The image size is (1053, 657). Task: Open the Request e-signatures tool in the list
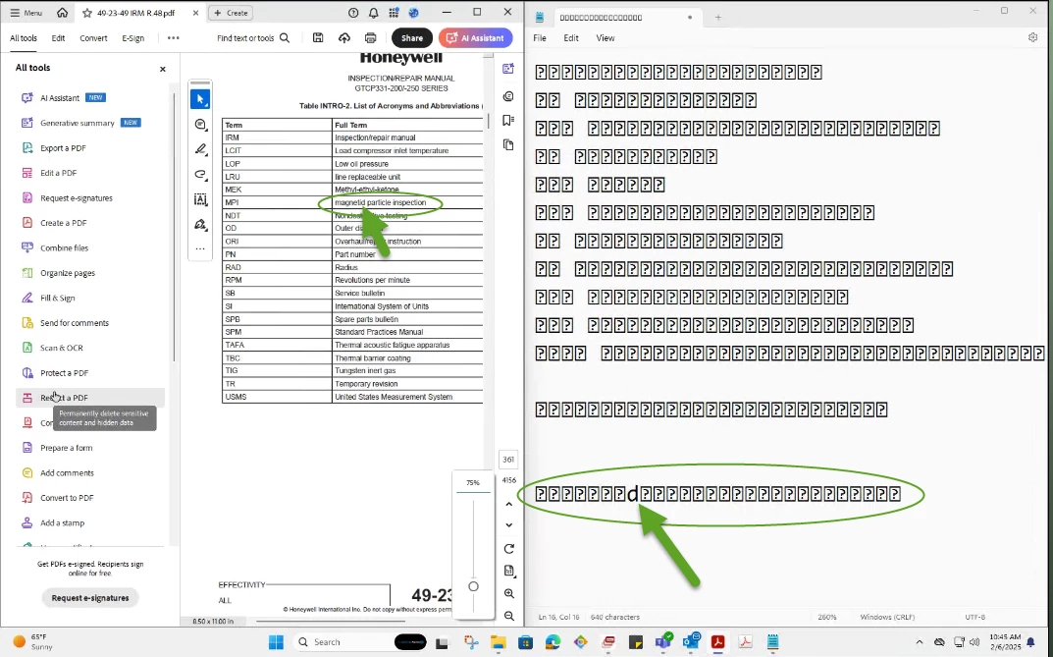[x=76, y=198]
